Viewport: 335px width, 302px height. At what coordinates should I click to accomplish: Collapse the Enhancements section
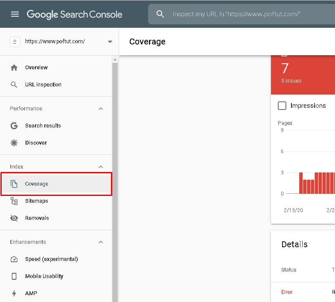[101, 242]
